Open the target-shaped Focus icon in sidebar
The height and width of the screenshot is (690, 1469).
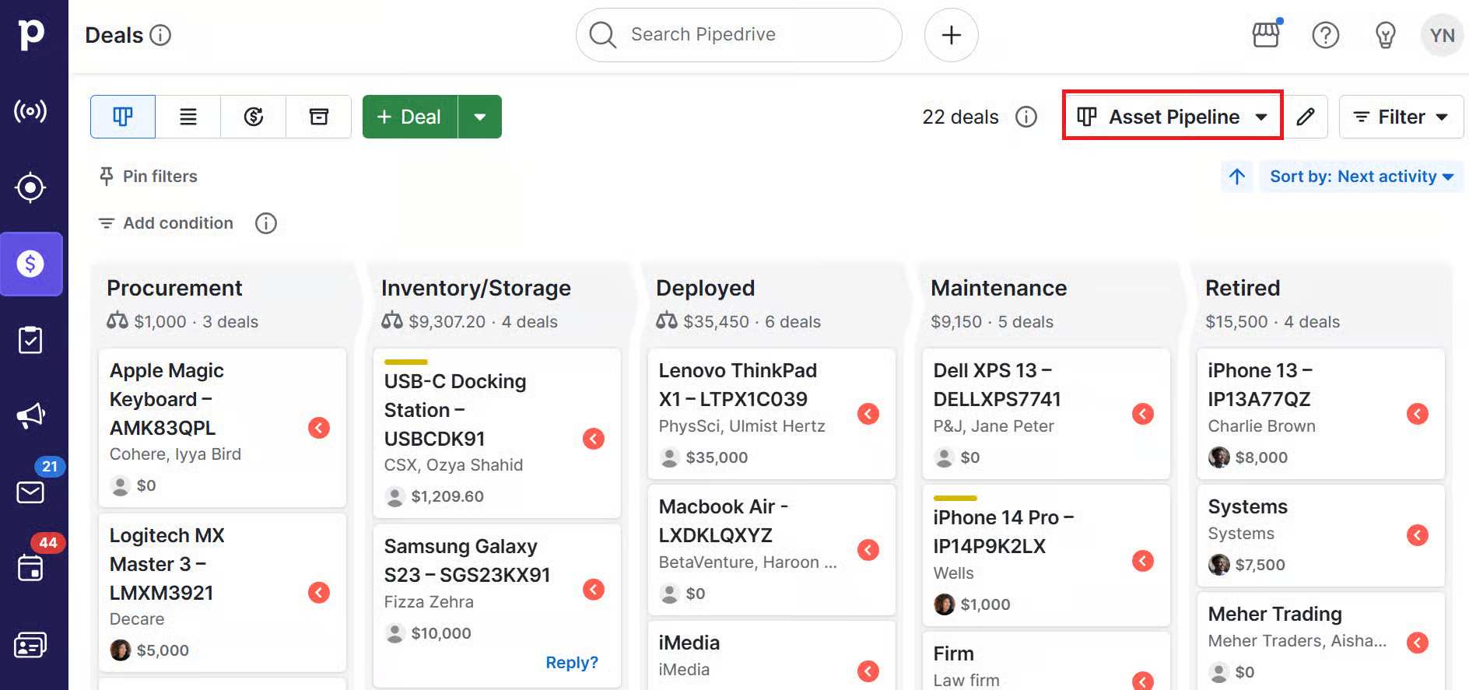(x=30, y=187)
